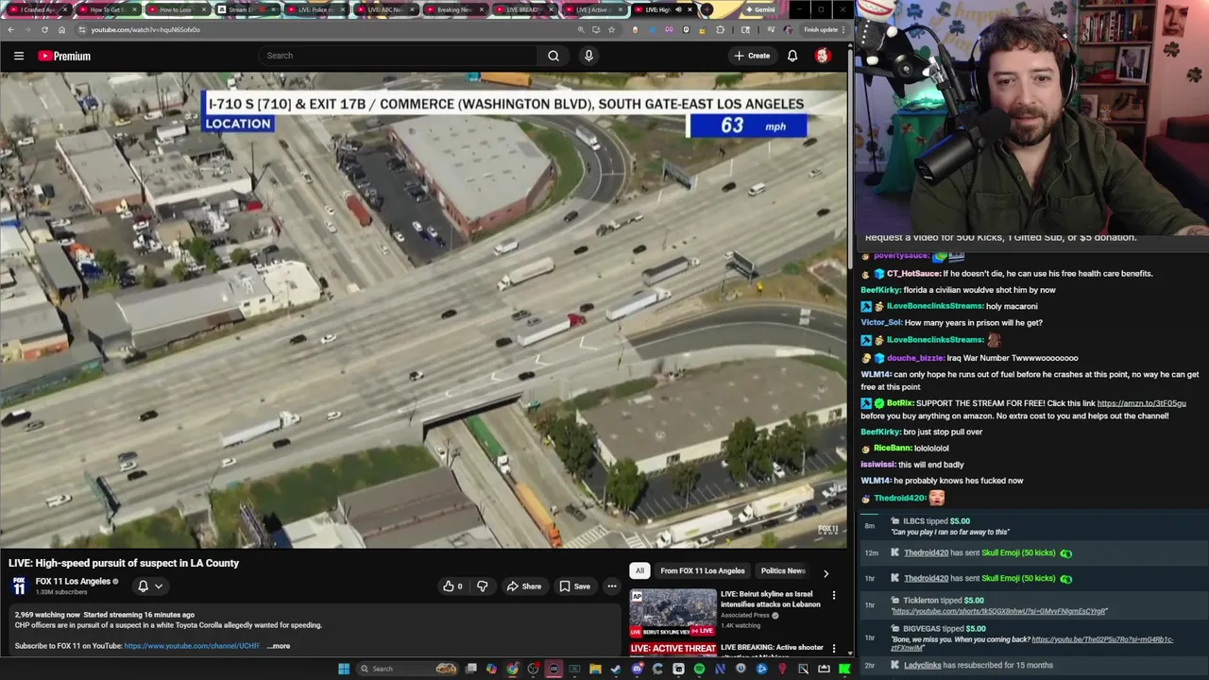1209x680 pixels.
Task: Show more filter chips with right arrow
Action: coord(826,572)
